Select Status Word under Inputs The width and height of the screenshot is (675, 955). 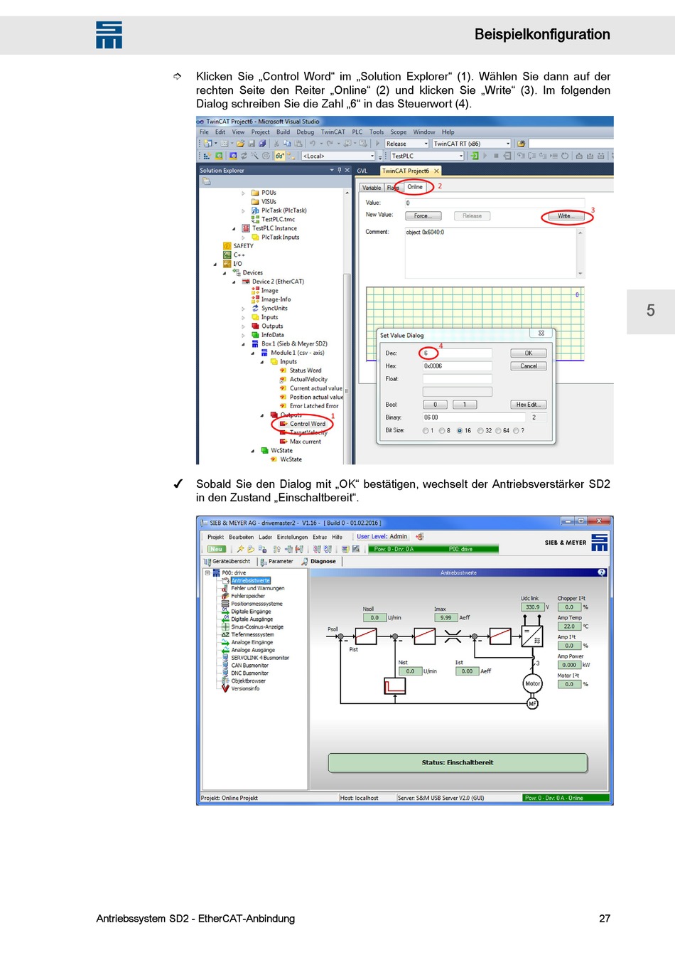pos(305,370)
